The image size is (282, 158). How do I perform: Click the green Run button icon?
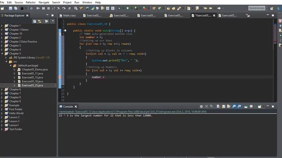[128, 8]
